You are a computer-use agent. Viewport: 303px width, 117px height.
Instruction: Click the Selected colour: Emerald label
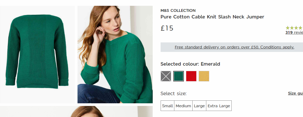pyautogui.click(x=190, y=64)
